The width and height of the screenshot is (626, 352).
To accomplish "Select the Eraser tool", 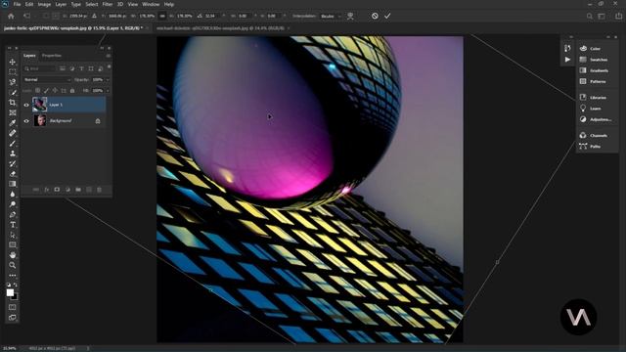I will [x=13, y=174].
